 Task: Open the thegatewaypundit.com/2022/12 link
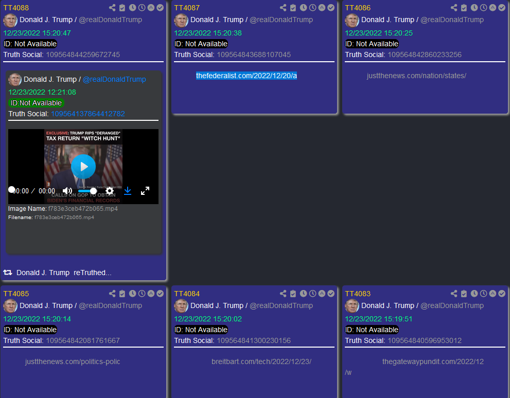coord(433,361)
